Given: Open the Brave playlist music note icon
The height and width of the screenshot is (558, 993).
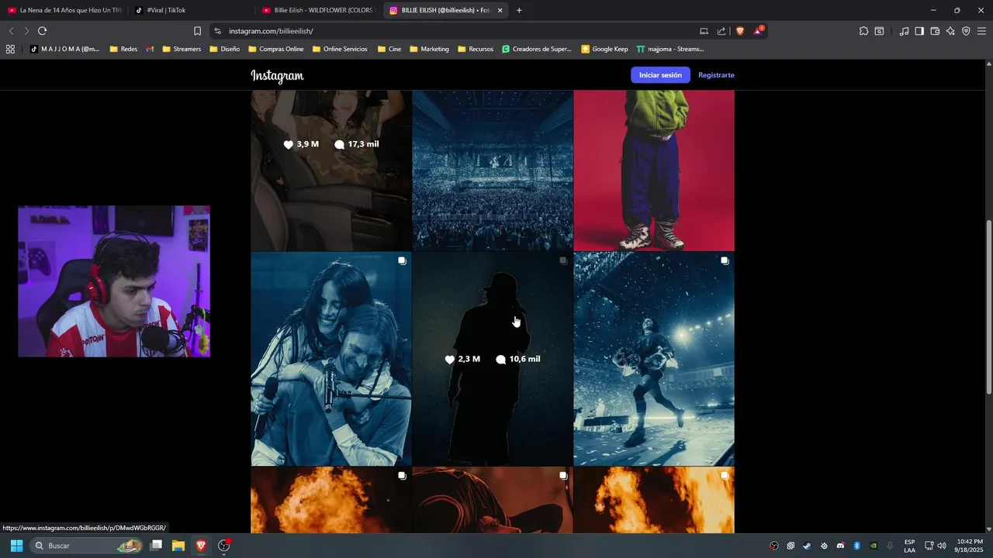Looking at the screenshot, I should [904, 31].
